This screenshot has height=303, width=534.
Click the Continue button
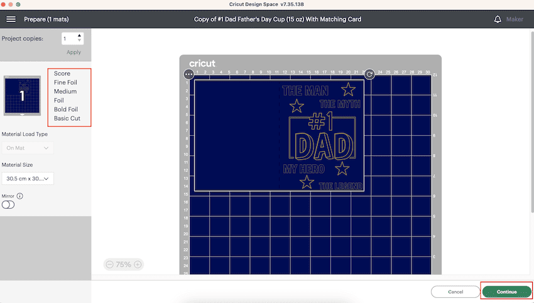[x=506, y=292]
